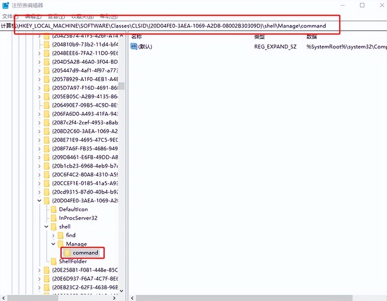Click the REG_EXPAND_SZ type cell
Screen dimensions: 387x301
[x=275, y=47]
